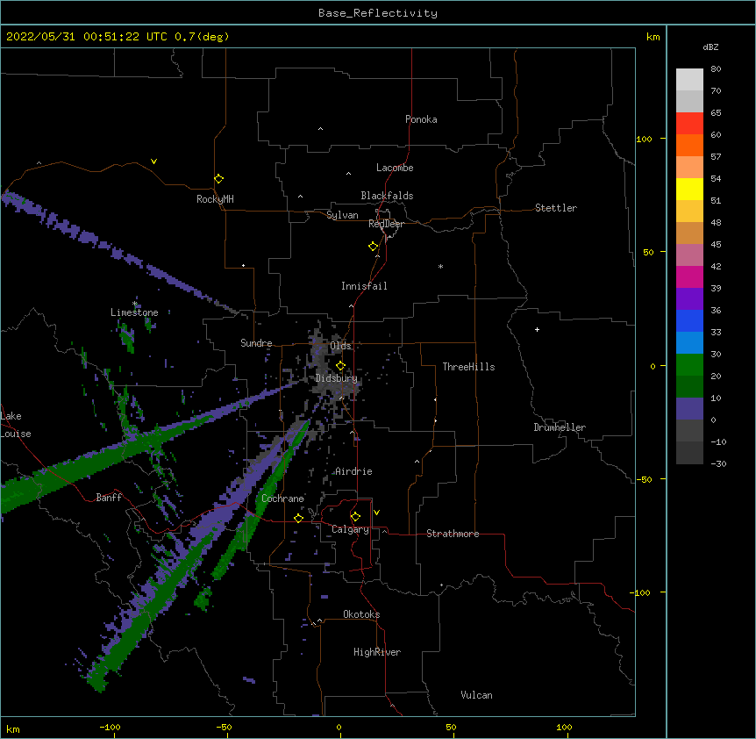Select the 10 dBZ purple color swatch

pyautogui.click(x=689, y=409)
